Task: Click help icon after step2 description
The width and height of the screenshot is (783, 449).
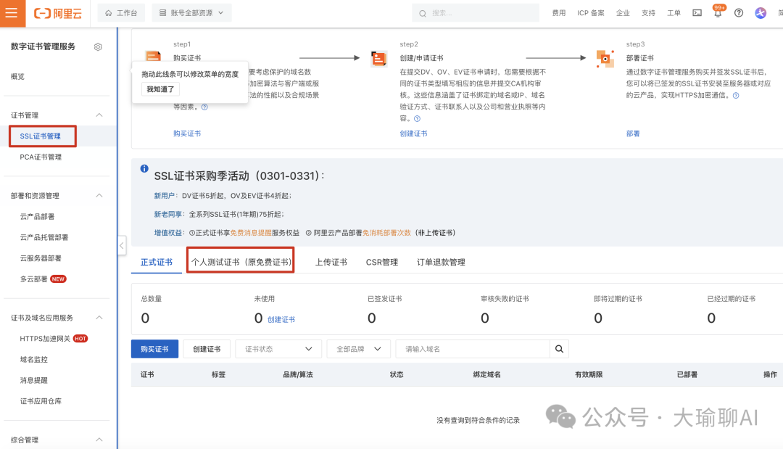Action: click(418, 119)
